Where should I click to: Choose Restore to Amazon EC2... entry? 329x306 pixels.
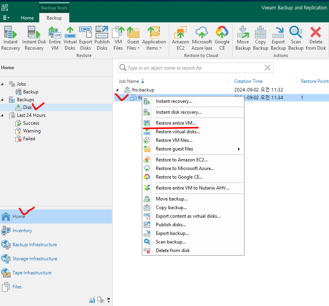coord(193,160)
